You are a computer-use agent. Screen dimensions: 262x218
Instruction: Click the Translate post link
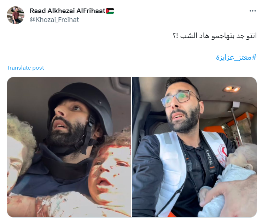pos(25,68)
